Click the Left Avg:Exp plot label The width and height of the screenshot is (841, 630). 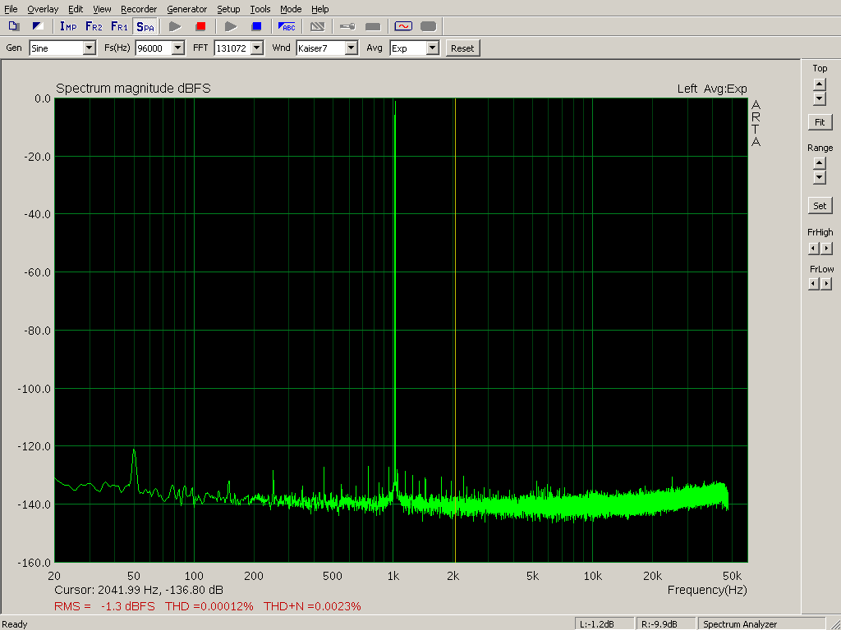[x=712, y=89]
